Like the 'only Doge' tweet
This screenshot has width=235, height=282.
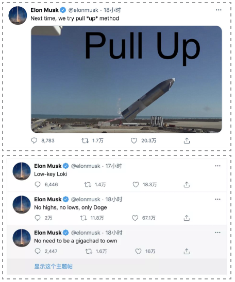click(x=135, y=218)
